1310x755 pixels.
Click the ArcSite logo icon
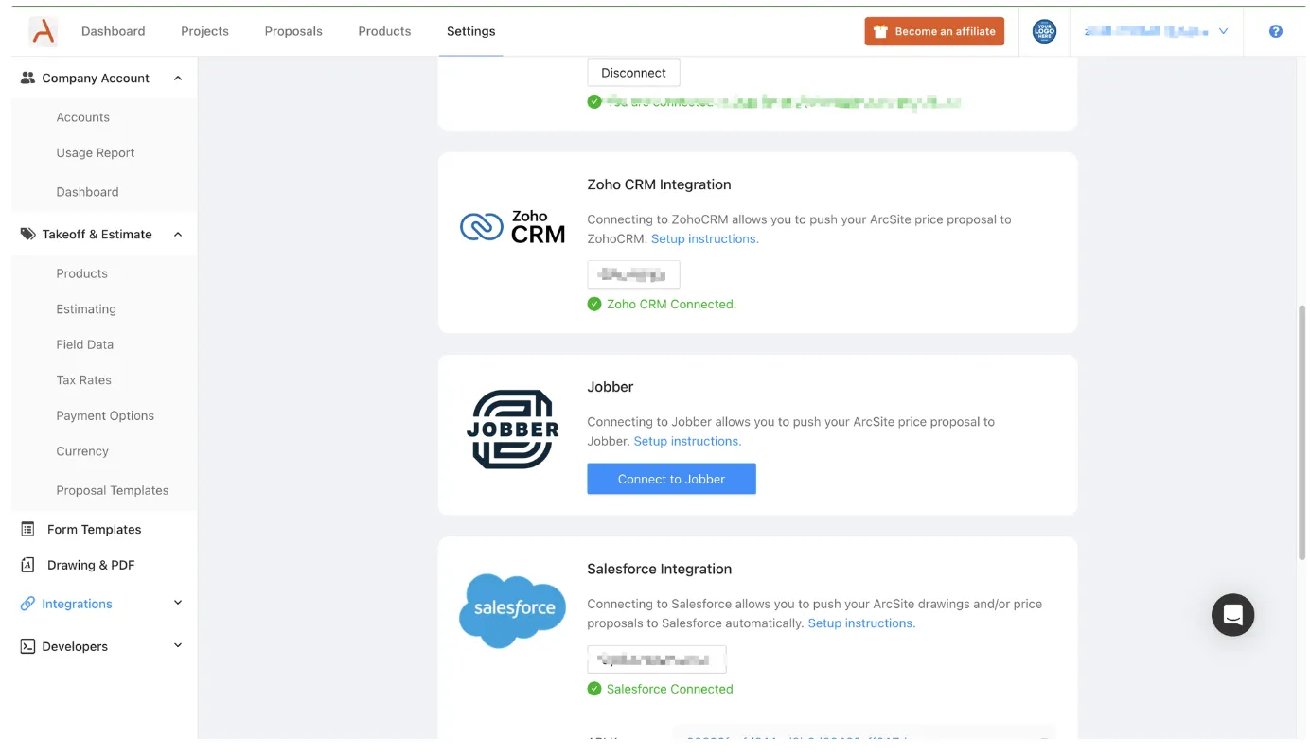pos(43,31)
